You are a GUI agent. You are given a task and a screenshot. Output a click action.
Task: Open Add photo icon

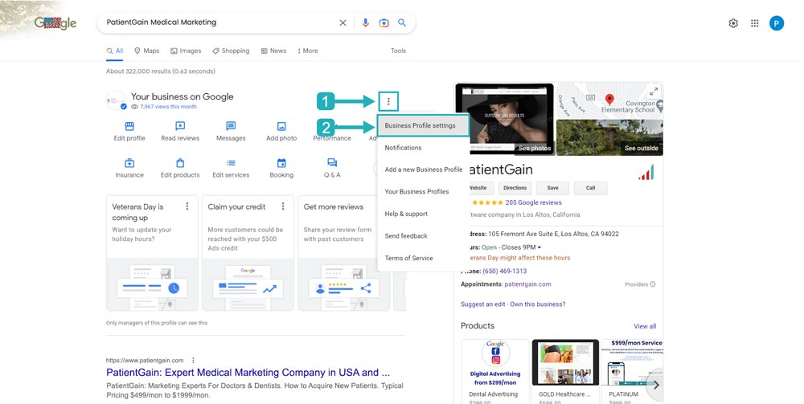pyautogui.click(x=281, y=126)
